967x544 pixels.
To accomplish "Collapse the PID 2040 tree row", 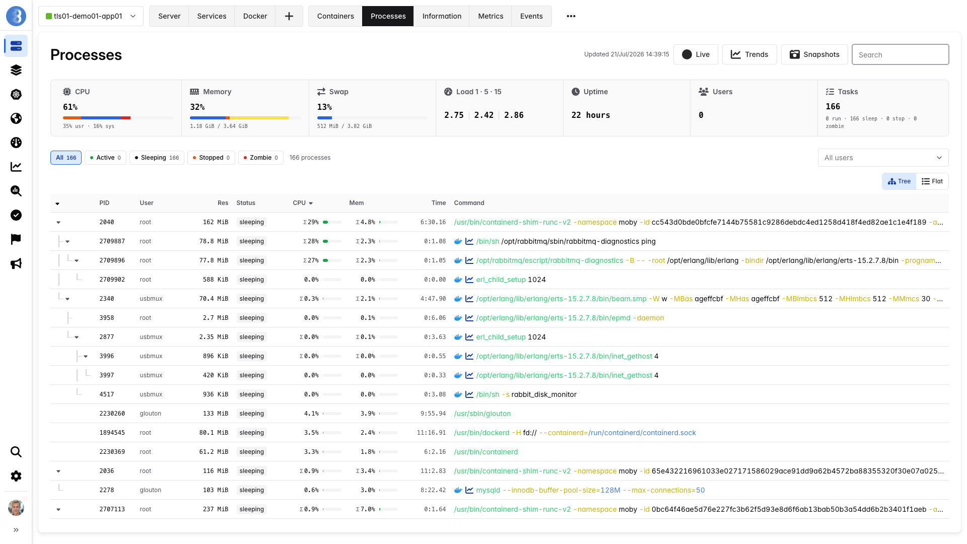I will [x=58, y=222].
